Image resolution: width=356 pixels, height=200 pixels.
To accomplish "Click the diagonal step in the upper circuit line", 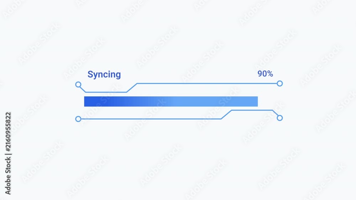I will point(132,88).
